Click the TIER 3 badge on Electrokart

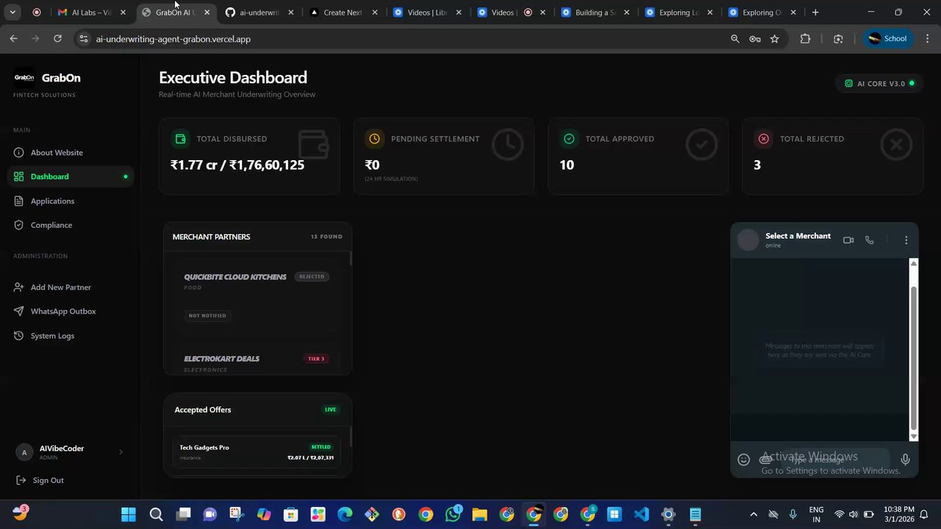point(316,359)
